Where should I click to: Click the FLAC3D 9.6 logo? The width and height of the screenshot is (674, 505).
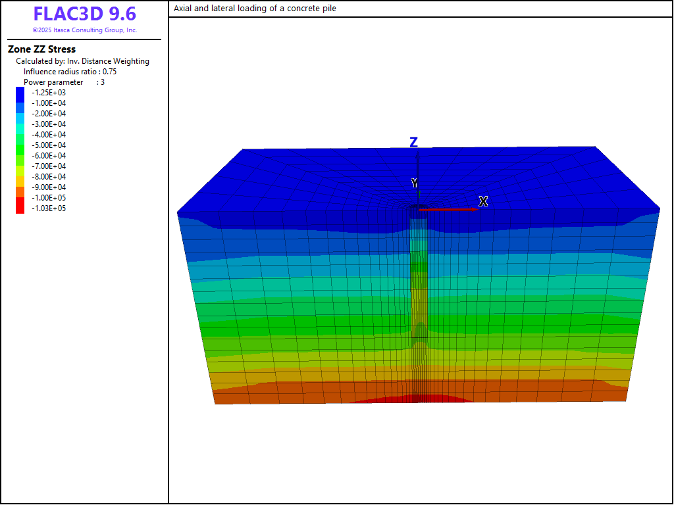[x=84, y=14]
